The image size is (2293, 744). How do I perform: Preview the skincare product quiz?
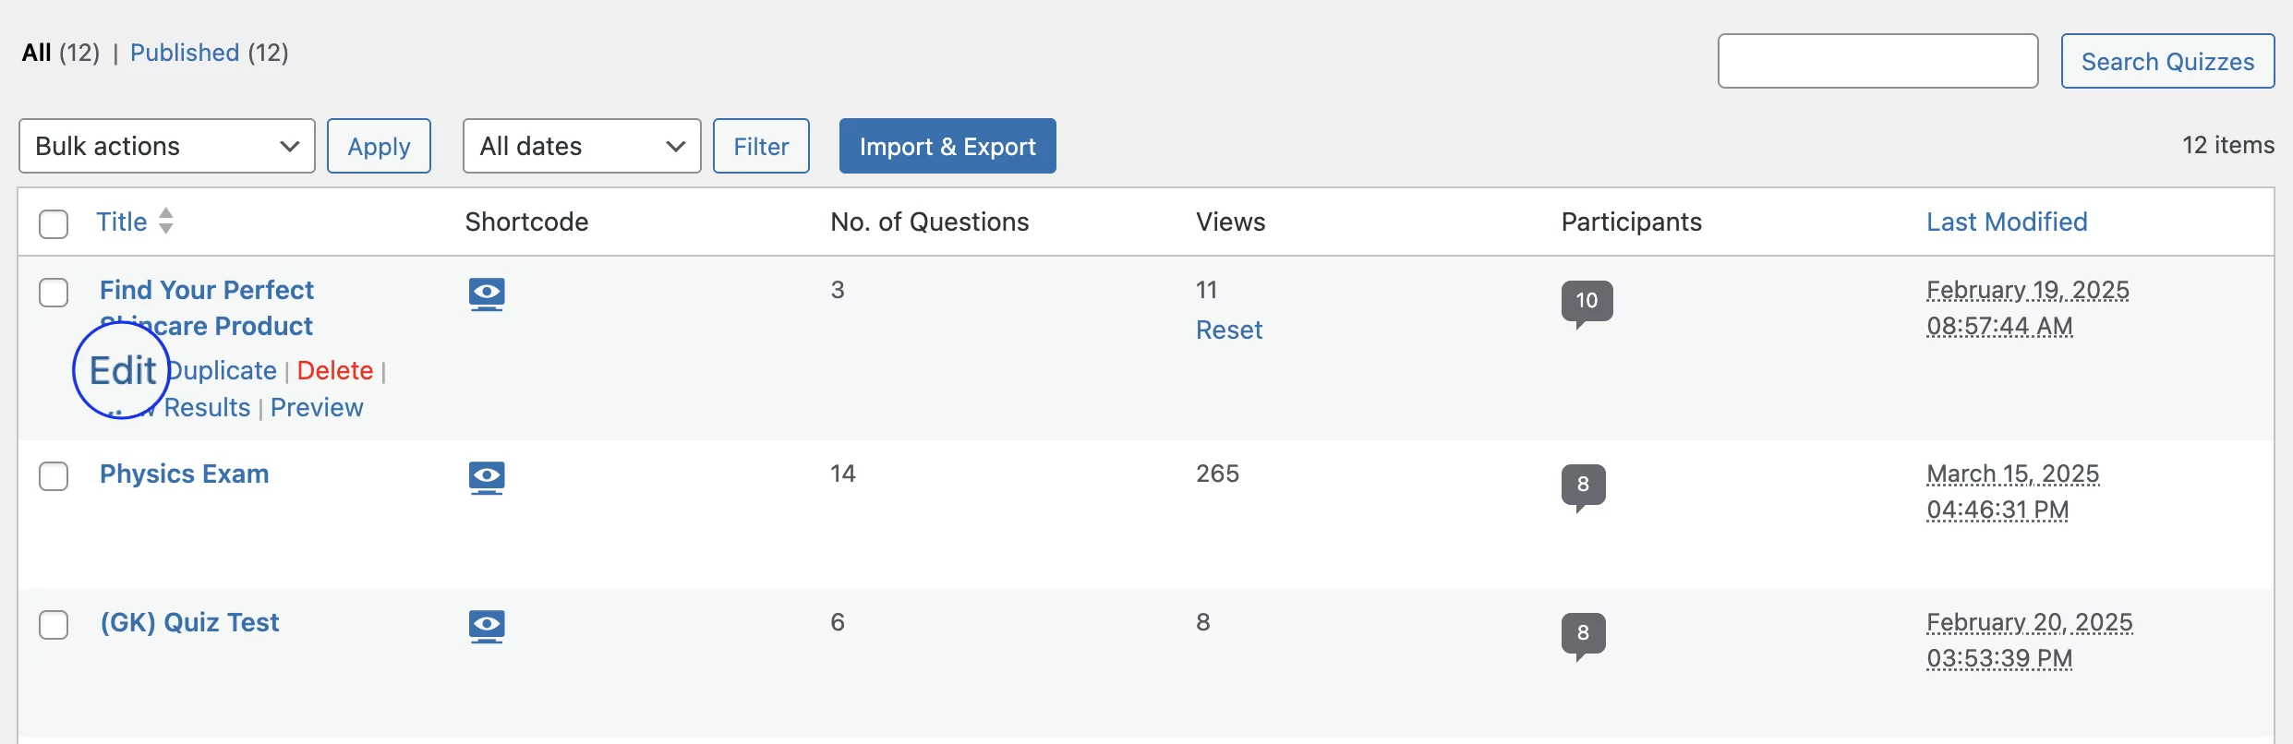click(x=317, y=407)
